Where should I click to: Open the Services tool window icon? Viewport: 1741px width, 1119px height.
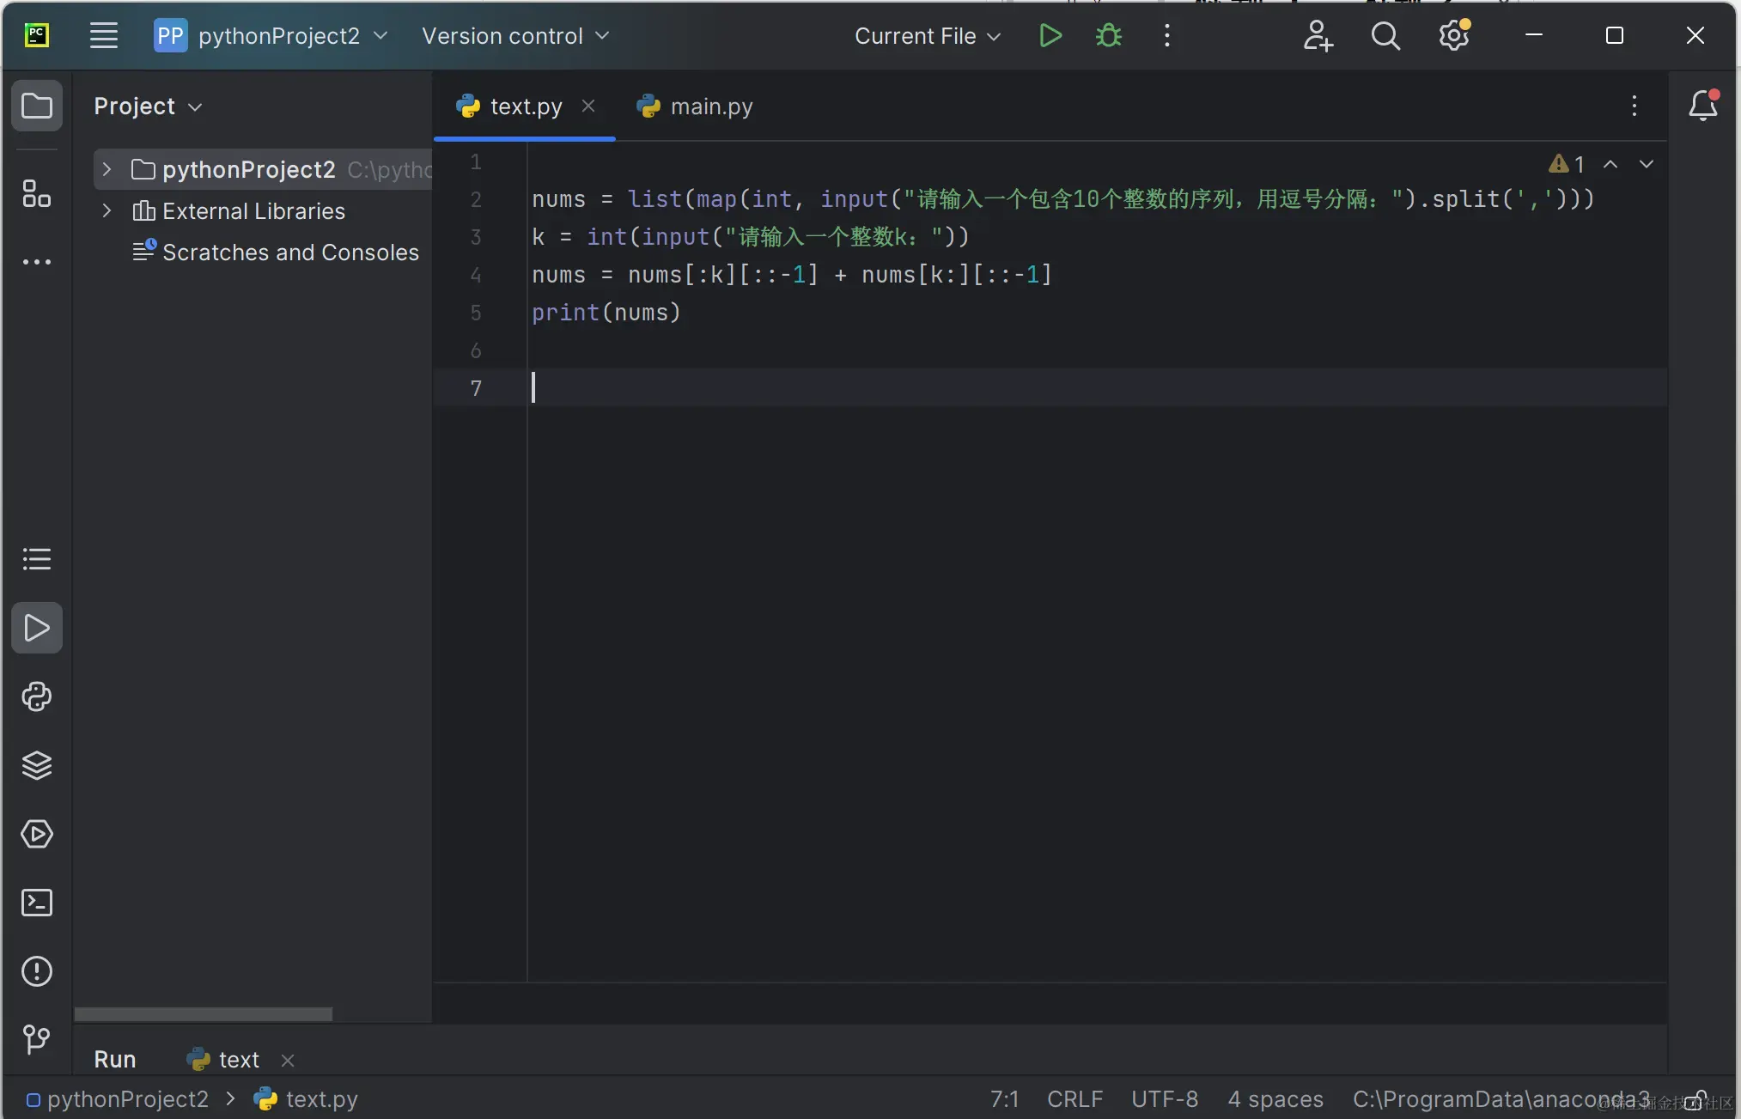pyautogui.click(x=37, y=834)
